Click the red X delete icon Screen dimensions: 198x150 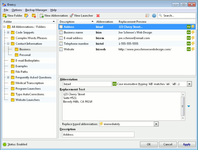click(98, 16)
